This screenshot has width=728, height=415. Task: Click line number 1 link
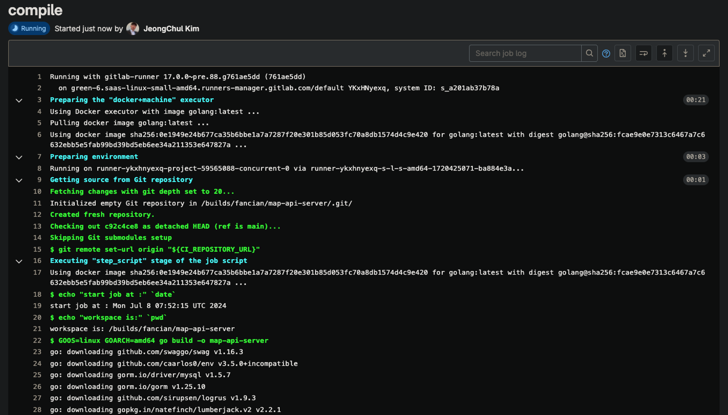39,77
